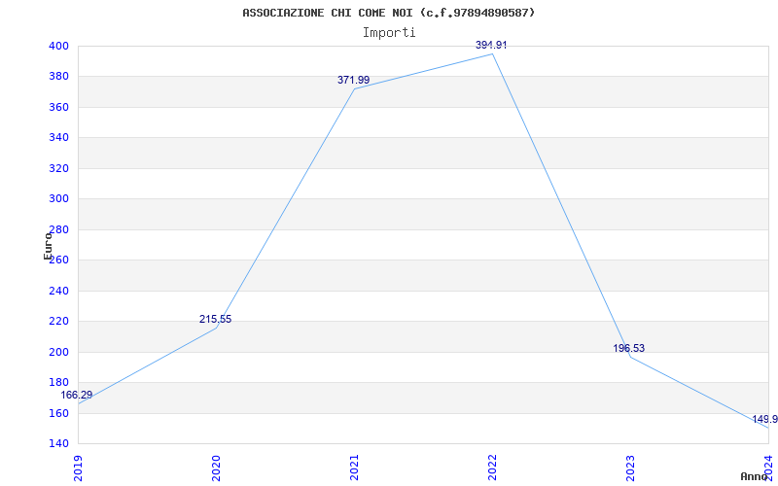Click the Importi subtitle

pos(389,33)
